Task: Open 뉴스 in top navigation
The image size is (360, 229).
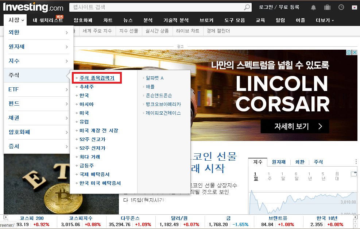Action: [x=128, y=20]
